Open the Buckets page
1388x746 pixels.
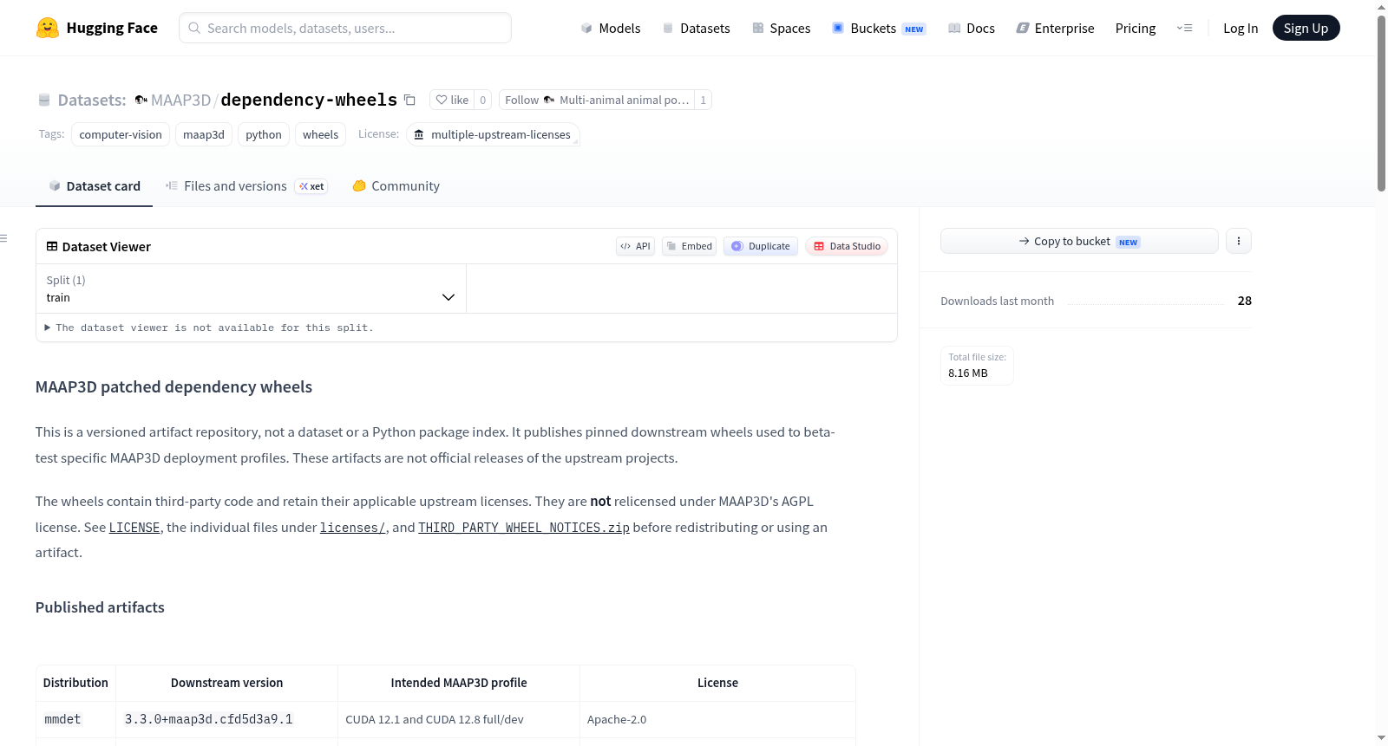(879, 28)
